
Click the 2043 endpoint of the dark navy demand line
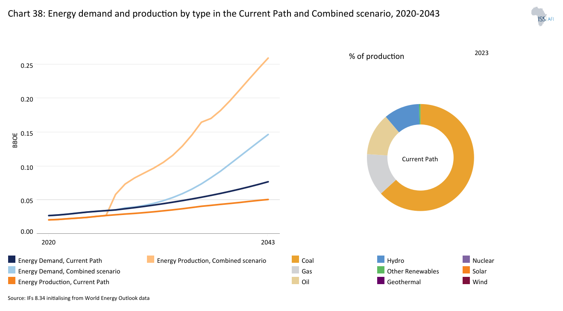click(x=268, y=182)
